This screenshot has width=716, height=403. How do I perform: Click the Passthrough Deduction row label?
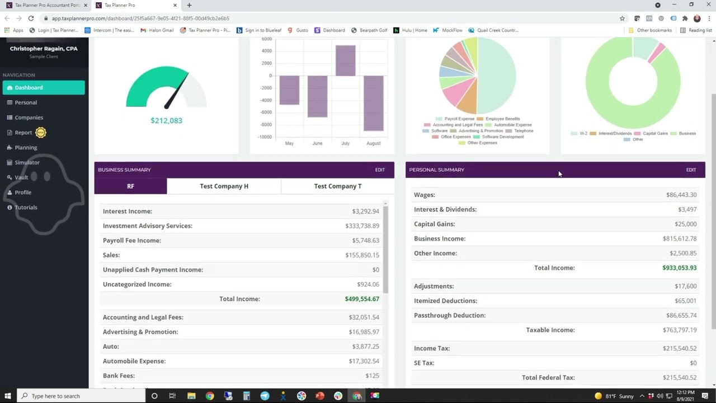[450, 315]
